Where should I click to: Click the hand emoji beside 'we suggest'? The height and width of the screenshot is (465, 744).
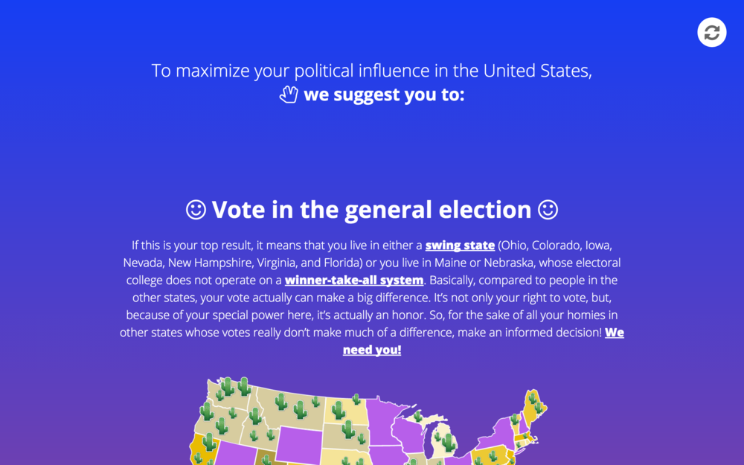point(289,94)
